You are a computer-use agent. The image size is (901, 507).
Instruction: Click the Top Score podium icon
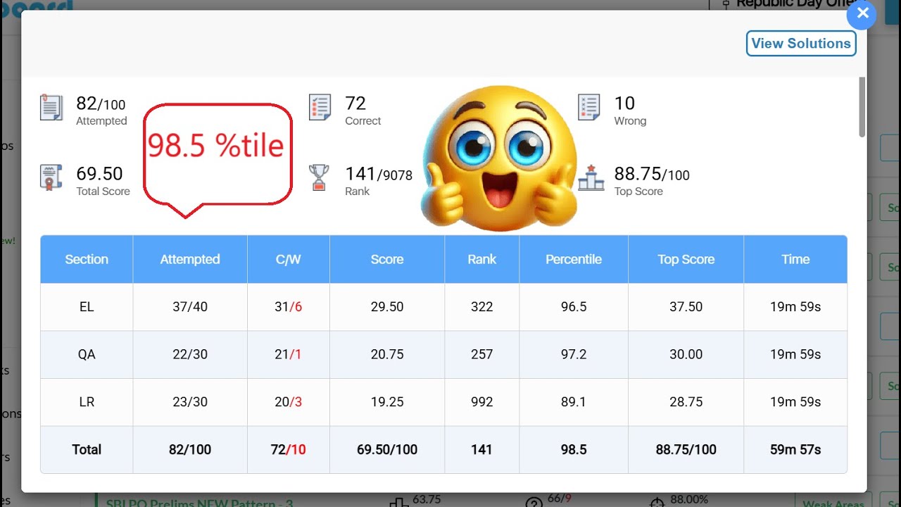coord(591,178)
